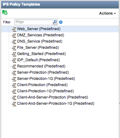Select Client-Protection (Predefined) template
The width and height of the screenshot is (120, 138).
pyautogui.click(x=42, y=85)
